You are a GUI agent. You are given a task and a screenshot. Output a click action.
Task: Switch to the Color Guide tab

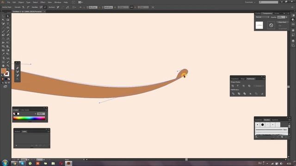25,110
